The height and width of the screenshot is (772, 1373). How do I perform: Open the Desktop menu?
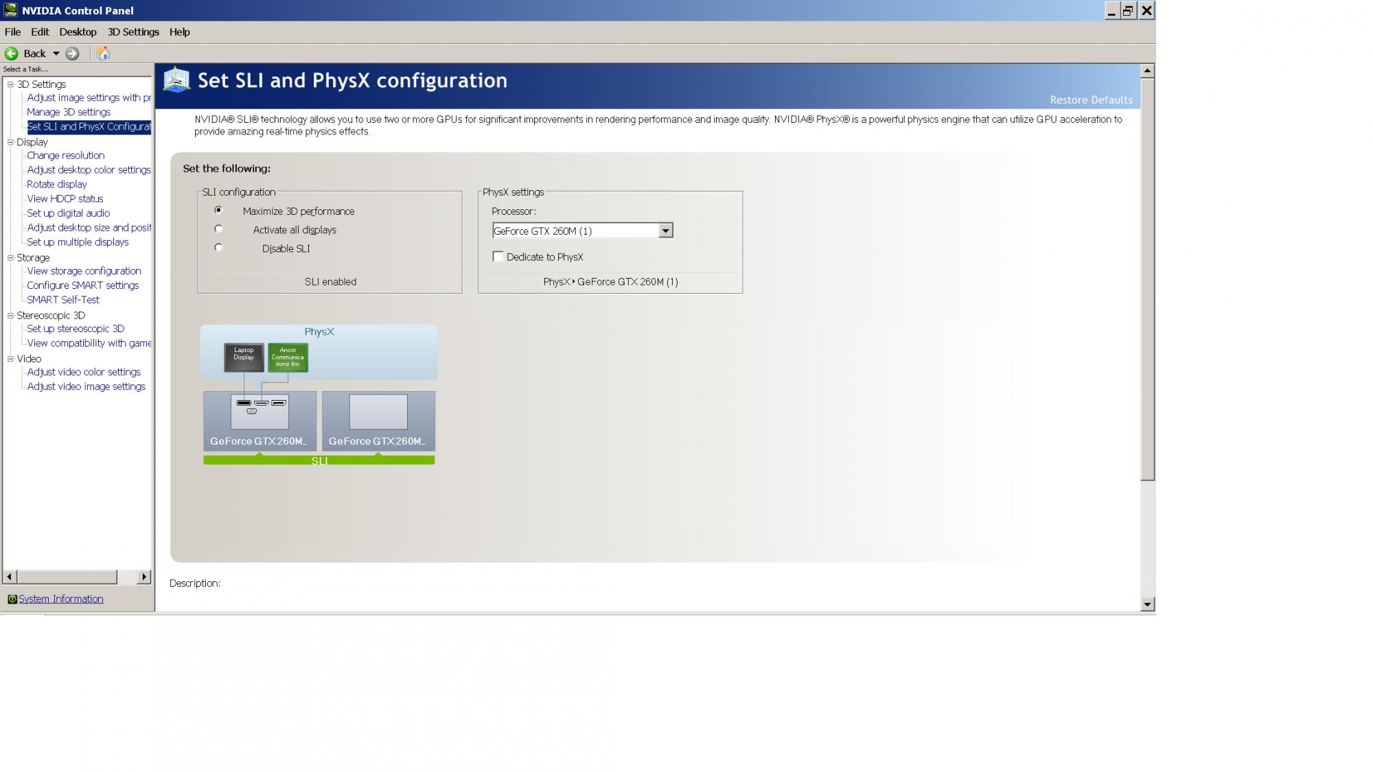tap(78, 32)
